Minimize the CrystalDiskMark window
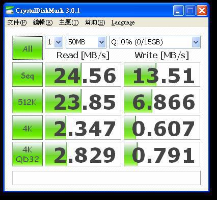The width and height of the screenshot is (217, 200). [x=178, y=11]
